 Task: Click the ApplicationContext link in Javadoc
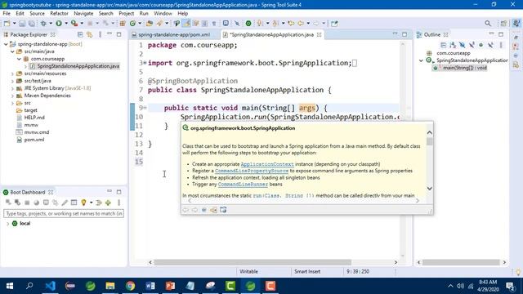coord(267,164)
